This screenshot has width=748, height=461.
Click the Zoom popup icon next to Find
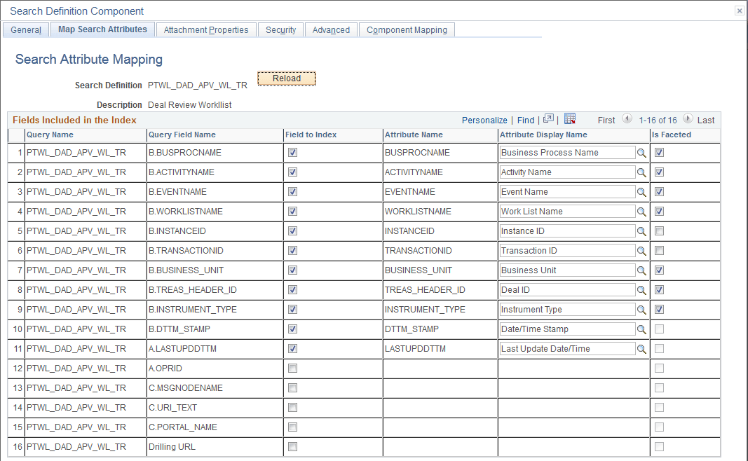(x=548, y=120)
